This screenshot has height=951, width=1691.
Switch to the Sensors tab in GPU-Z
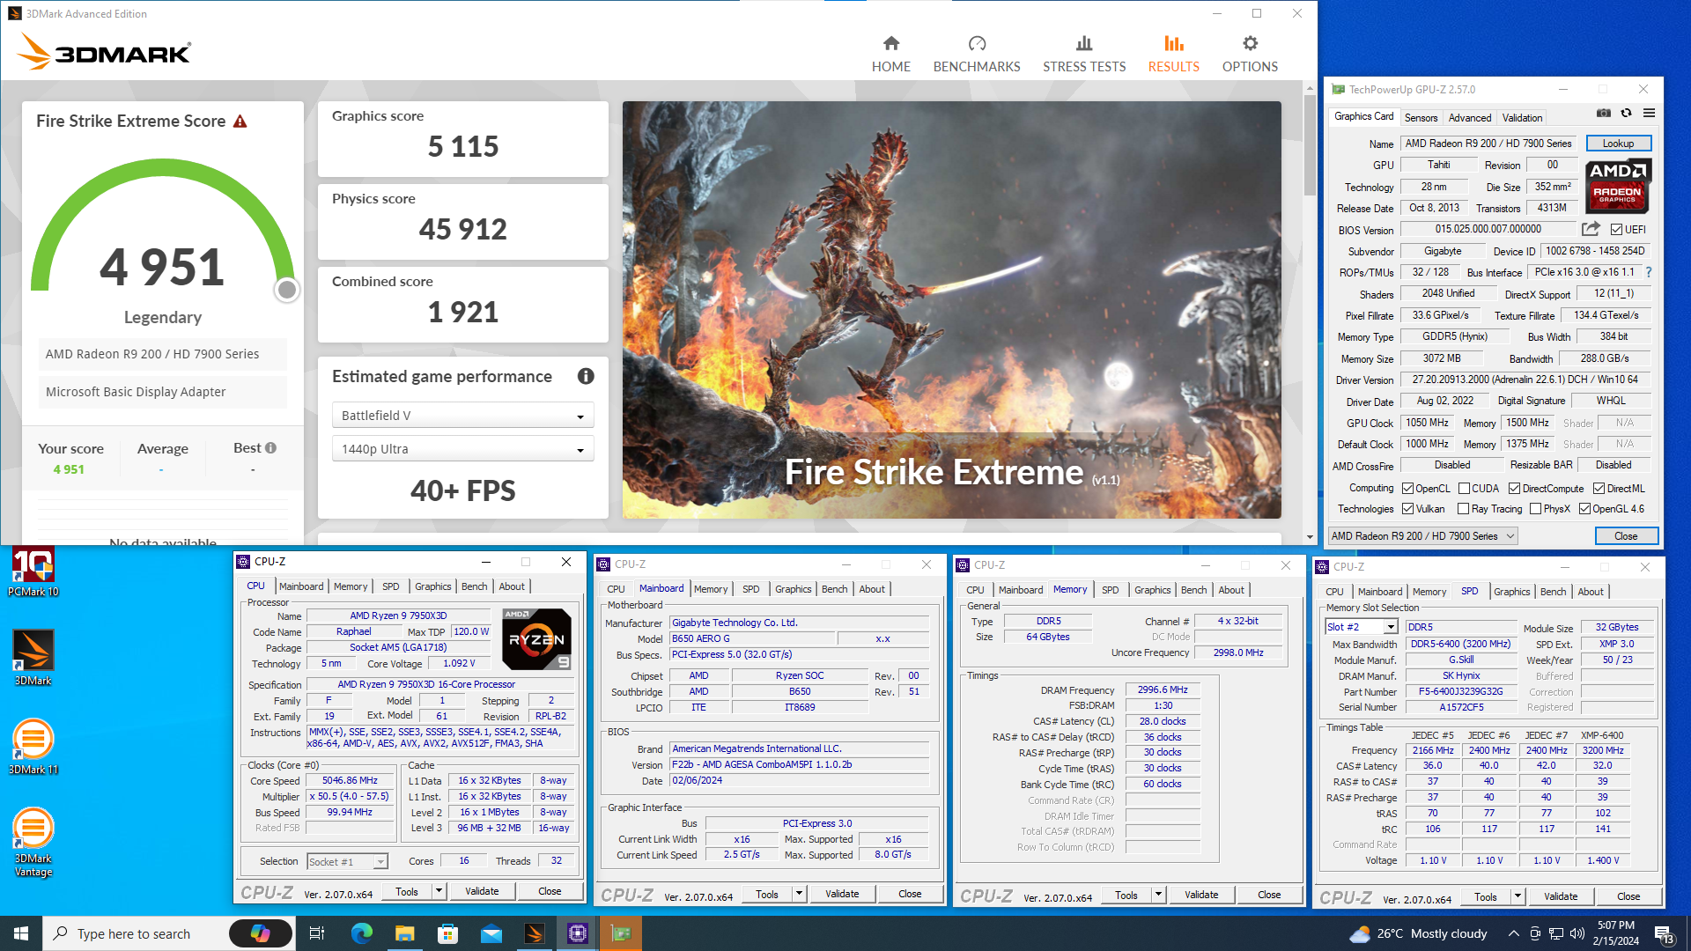click(x=1421, y=117)
